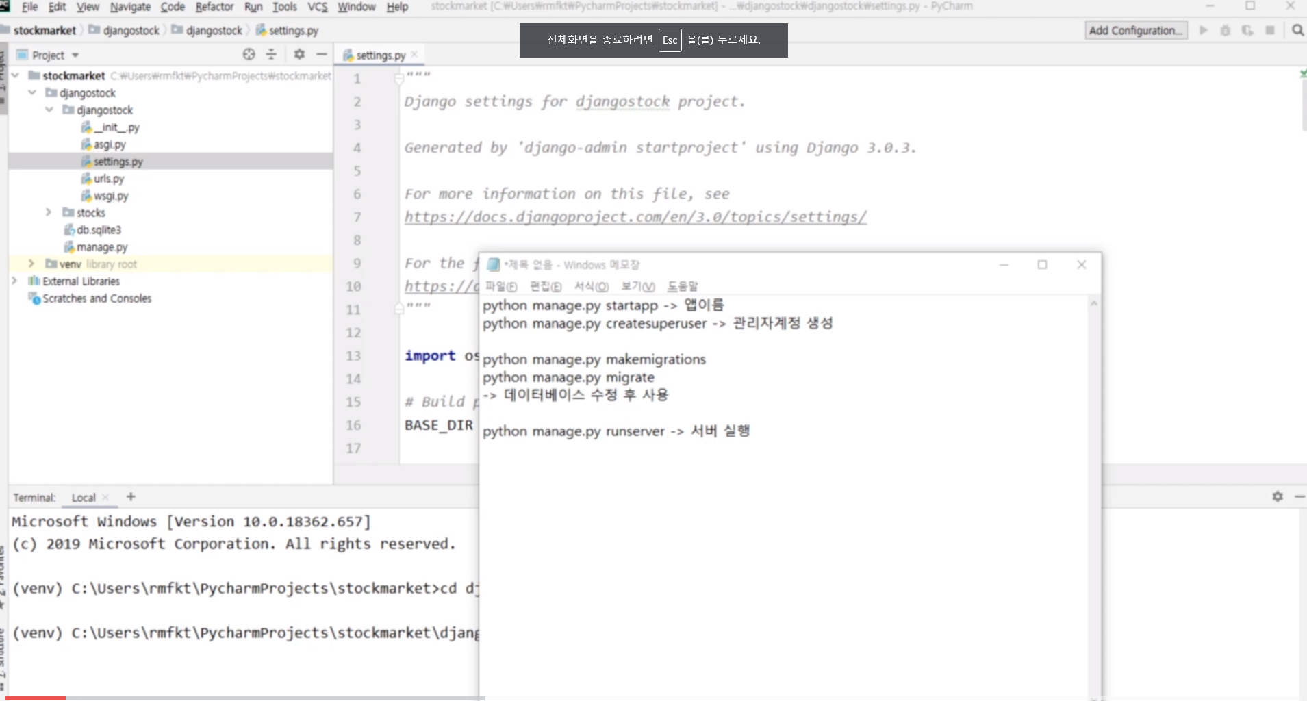Open Notepad 서식(O) menu
1307x701 pixels.
592,286
